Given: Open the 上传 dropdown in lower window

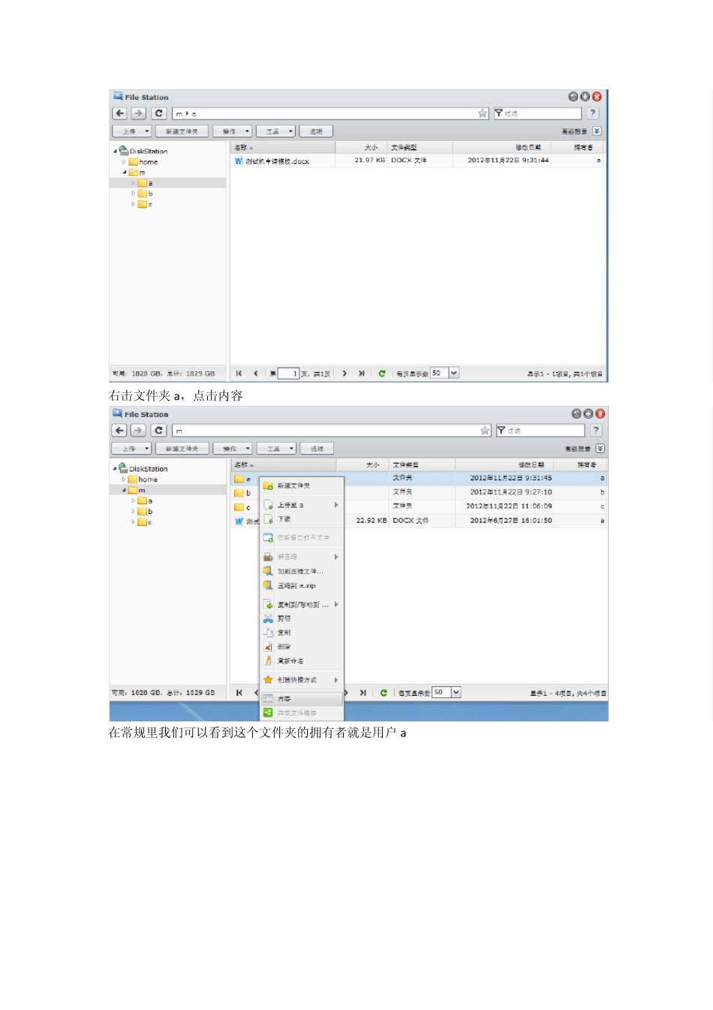Looking at the screenshot, I should [x=132, y=449].
